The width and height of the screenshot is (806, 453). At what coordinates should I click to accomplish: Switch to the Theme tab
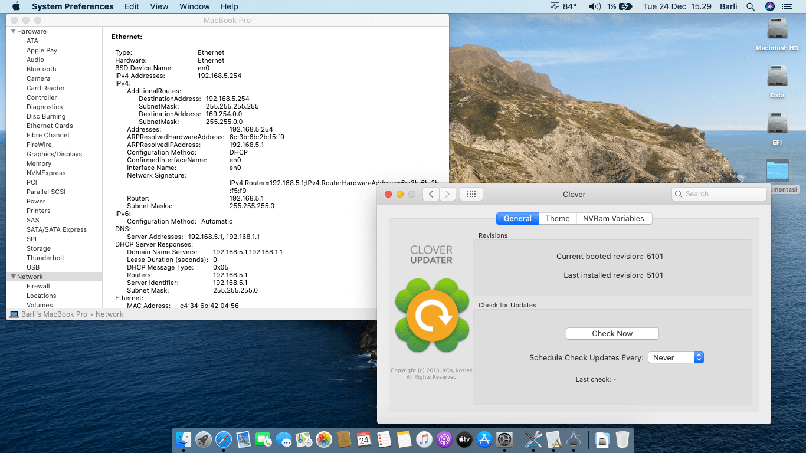557,218
